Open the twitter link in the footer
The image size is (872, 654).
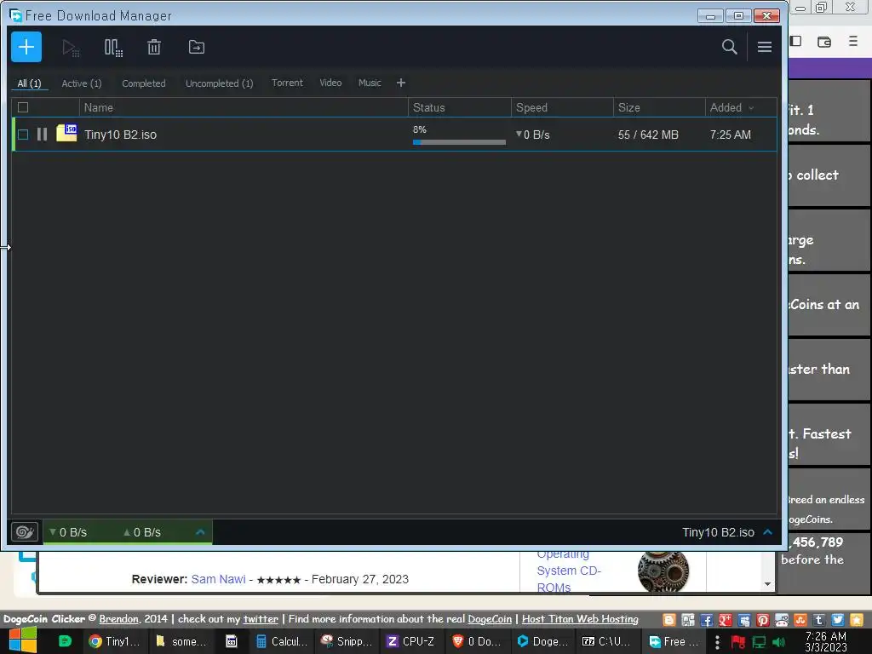[261, 619]
